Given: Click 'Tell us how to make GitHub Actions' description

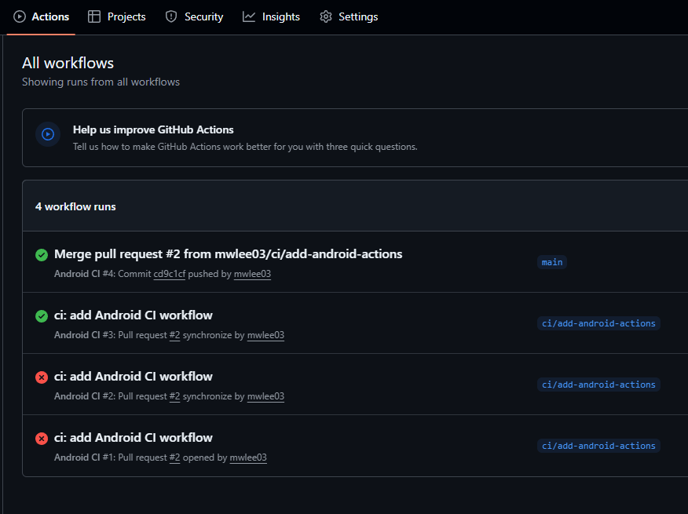Looking at the screenshot, I should coord(245,147).
